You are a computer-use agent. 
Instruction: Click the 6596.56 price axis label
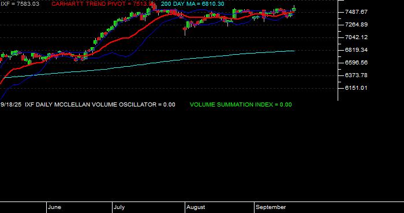click(356, 63)
